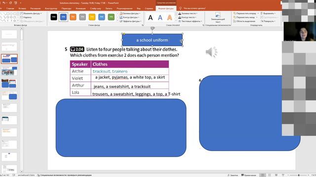316x177 pixels.
Task: Open the Слайд-шоу tab
Action: point(95,8)
